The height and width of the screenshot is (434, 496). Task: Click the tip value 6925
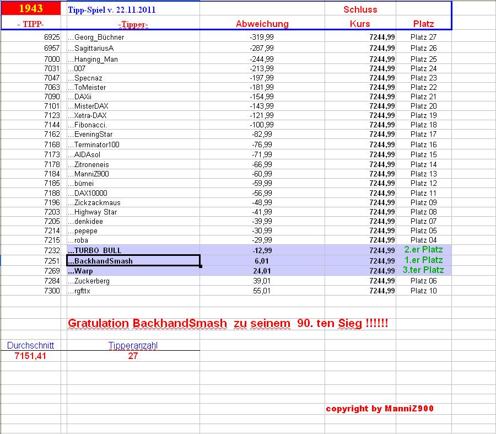(52, 37)
